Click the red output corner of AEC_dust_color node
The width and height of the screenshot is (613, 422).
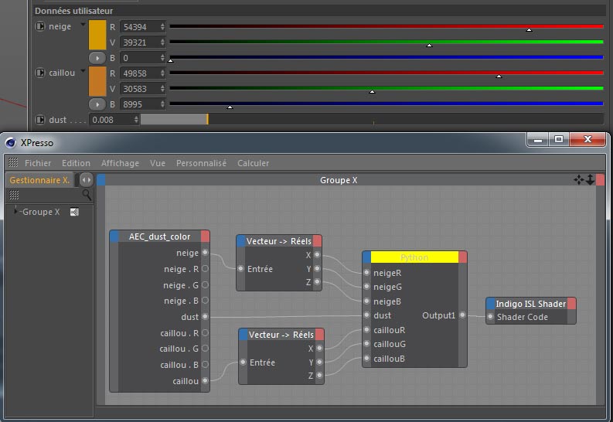205,237
